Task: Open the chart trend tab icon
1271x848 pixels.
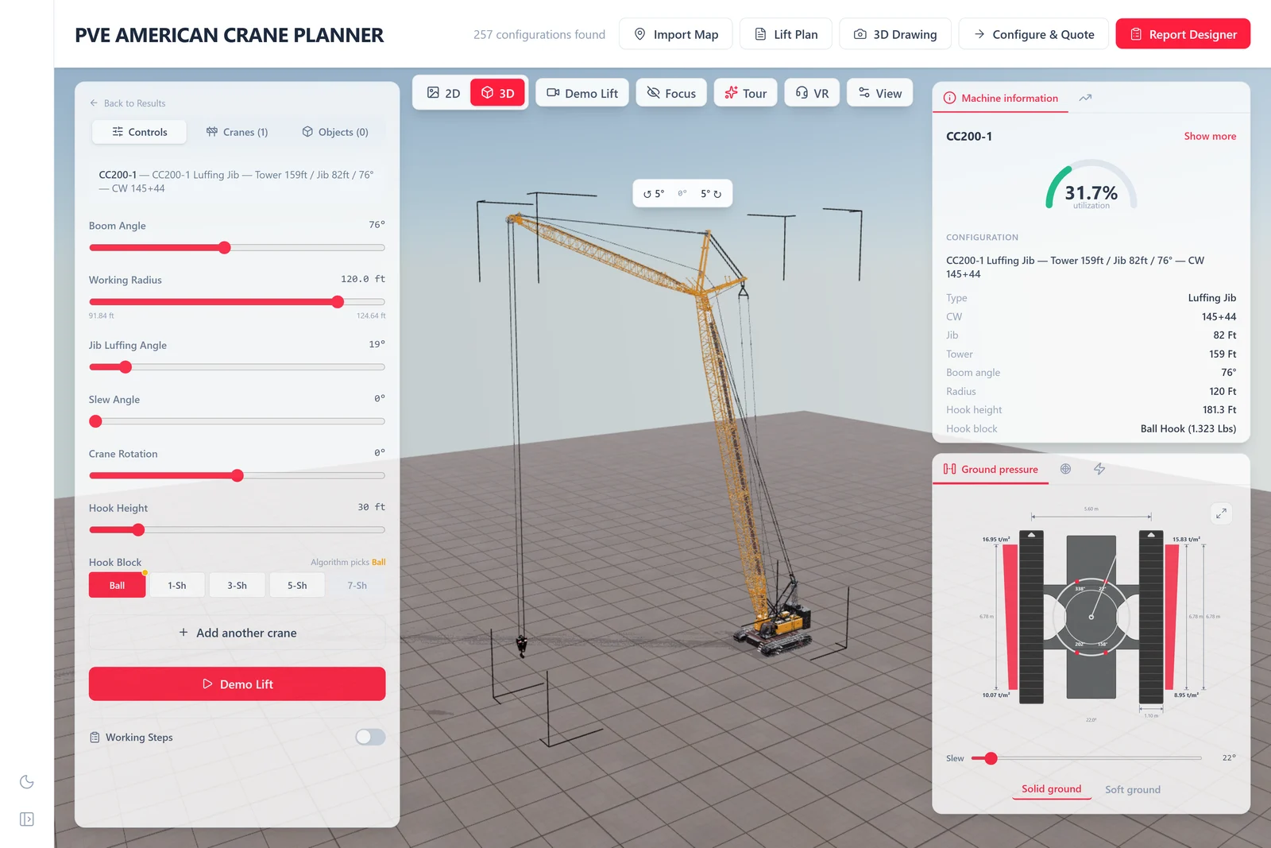Action: pyautogui.click(x=1085, y=98)
